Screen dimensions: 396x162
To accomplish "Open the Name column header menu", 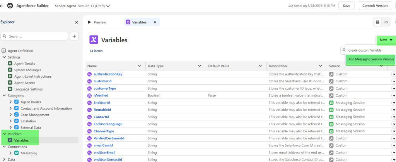I will [x=139, y=66].
